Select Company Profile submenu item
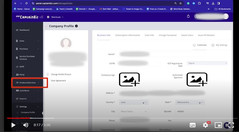 click(x=28, y=112)
